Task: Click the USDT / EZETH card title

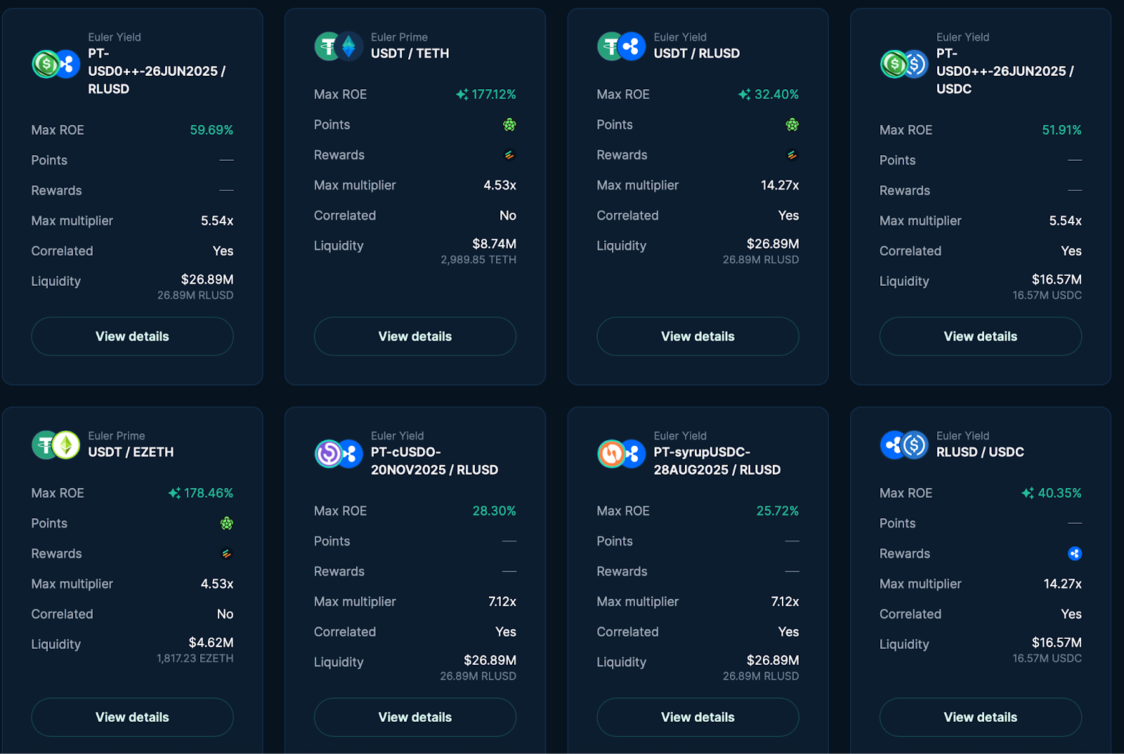Action: coord(131,452)
